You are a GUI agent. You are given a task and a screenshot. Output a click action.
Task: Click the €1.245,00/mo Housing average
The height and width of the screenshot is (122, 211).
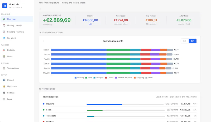pos(172,104)
